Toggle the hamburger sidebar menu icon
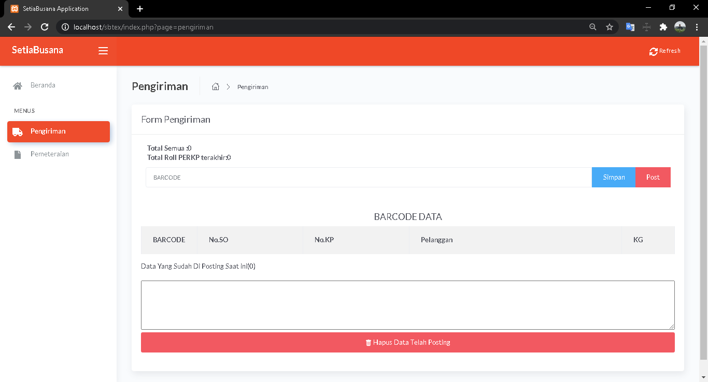 (x=103, y=51)
